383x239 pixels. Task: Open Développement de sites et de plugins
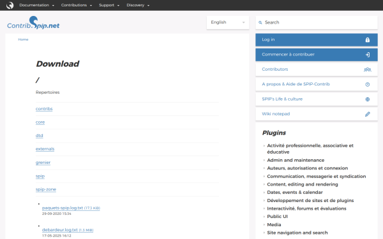pyautogui.click(x=310, y=201)
